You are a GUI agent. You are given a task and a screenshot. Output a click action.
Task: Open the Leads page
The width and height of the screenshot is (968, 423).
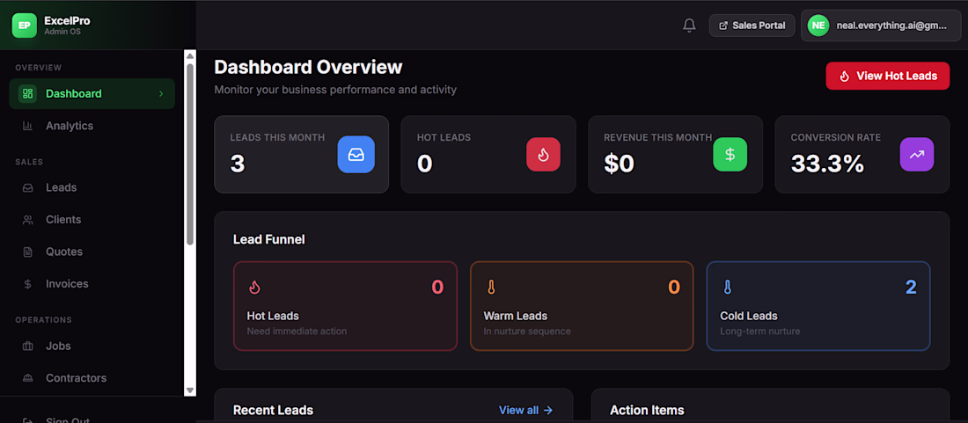pyautogui.click(x=92, y=187)
